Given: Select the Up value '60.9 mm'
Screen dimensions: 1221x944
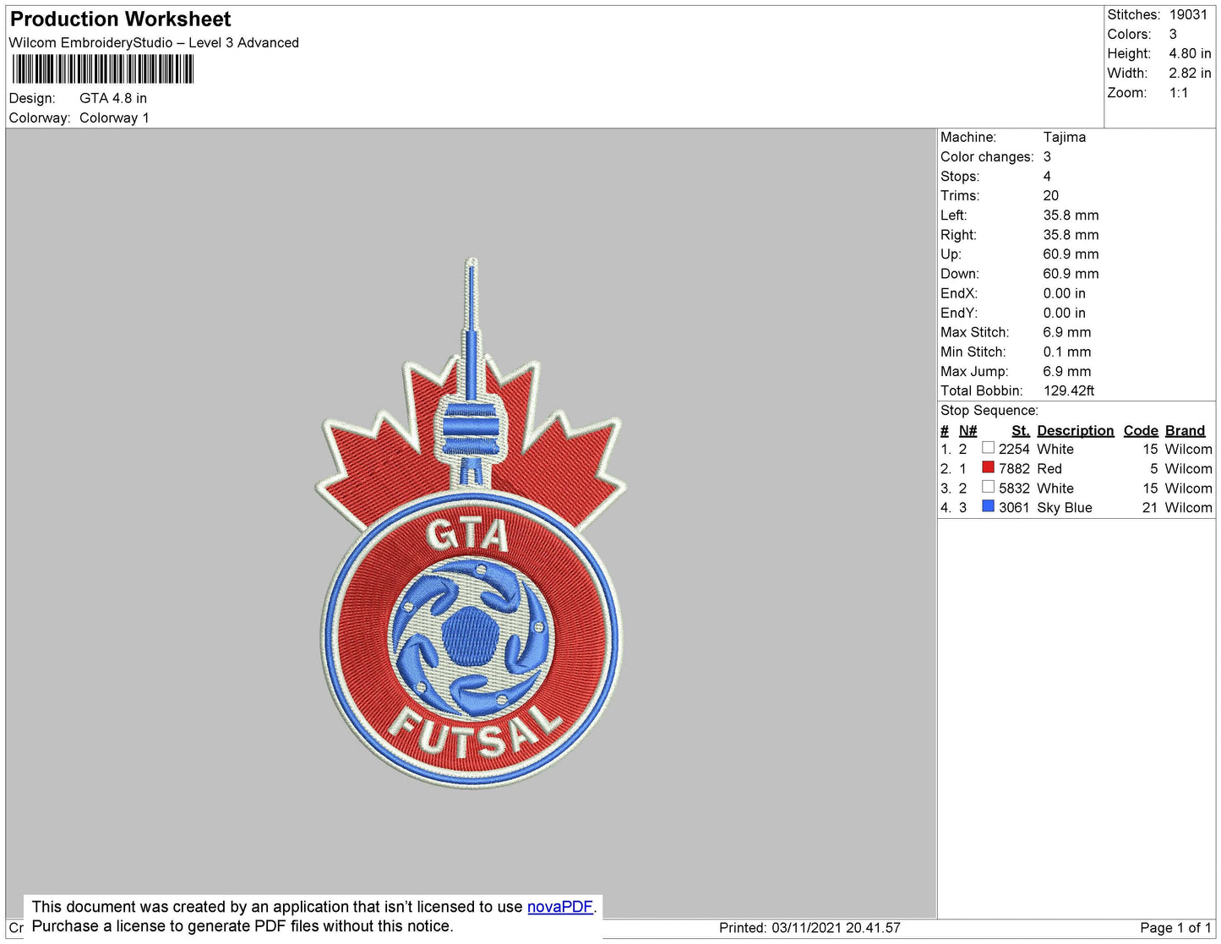Looking at the screenshot, I should [1071, 254].
